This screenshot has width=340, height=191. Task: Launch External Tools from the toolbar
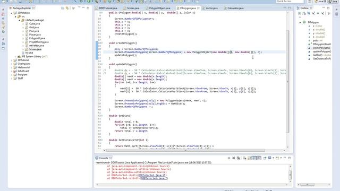click(97, 1)
